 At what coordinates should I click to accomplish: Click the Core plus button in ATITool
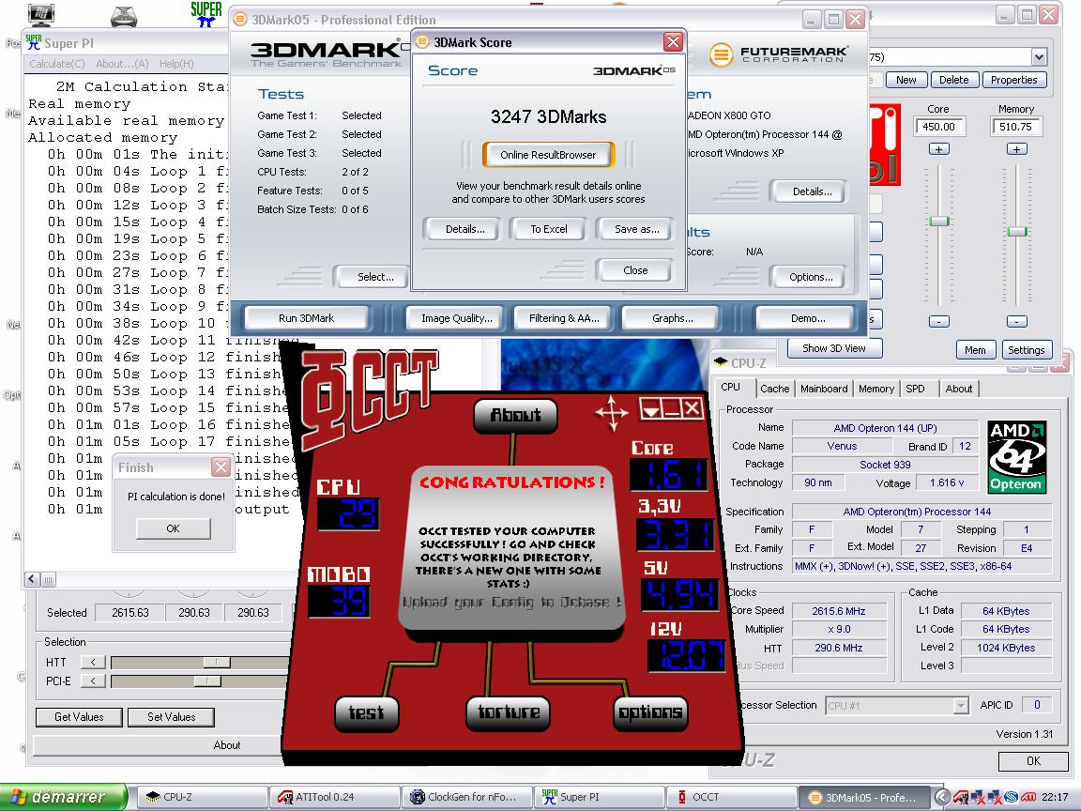tap(938, 149)
